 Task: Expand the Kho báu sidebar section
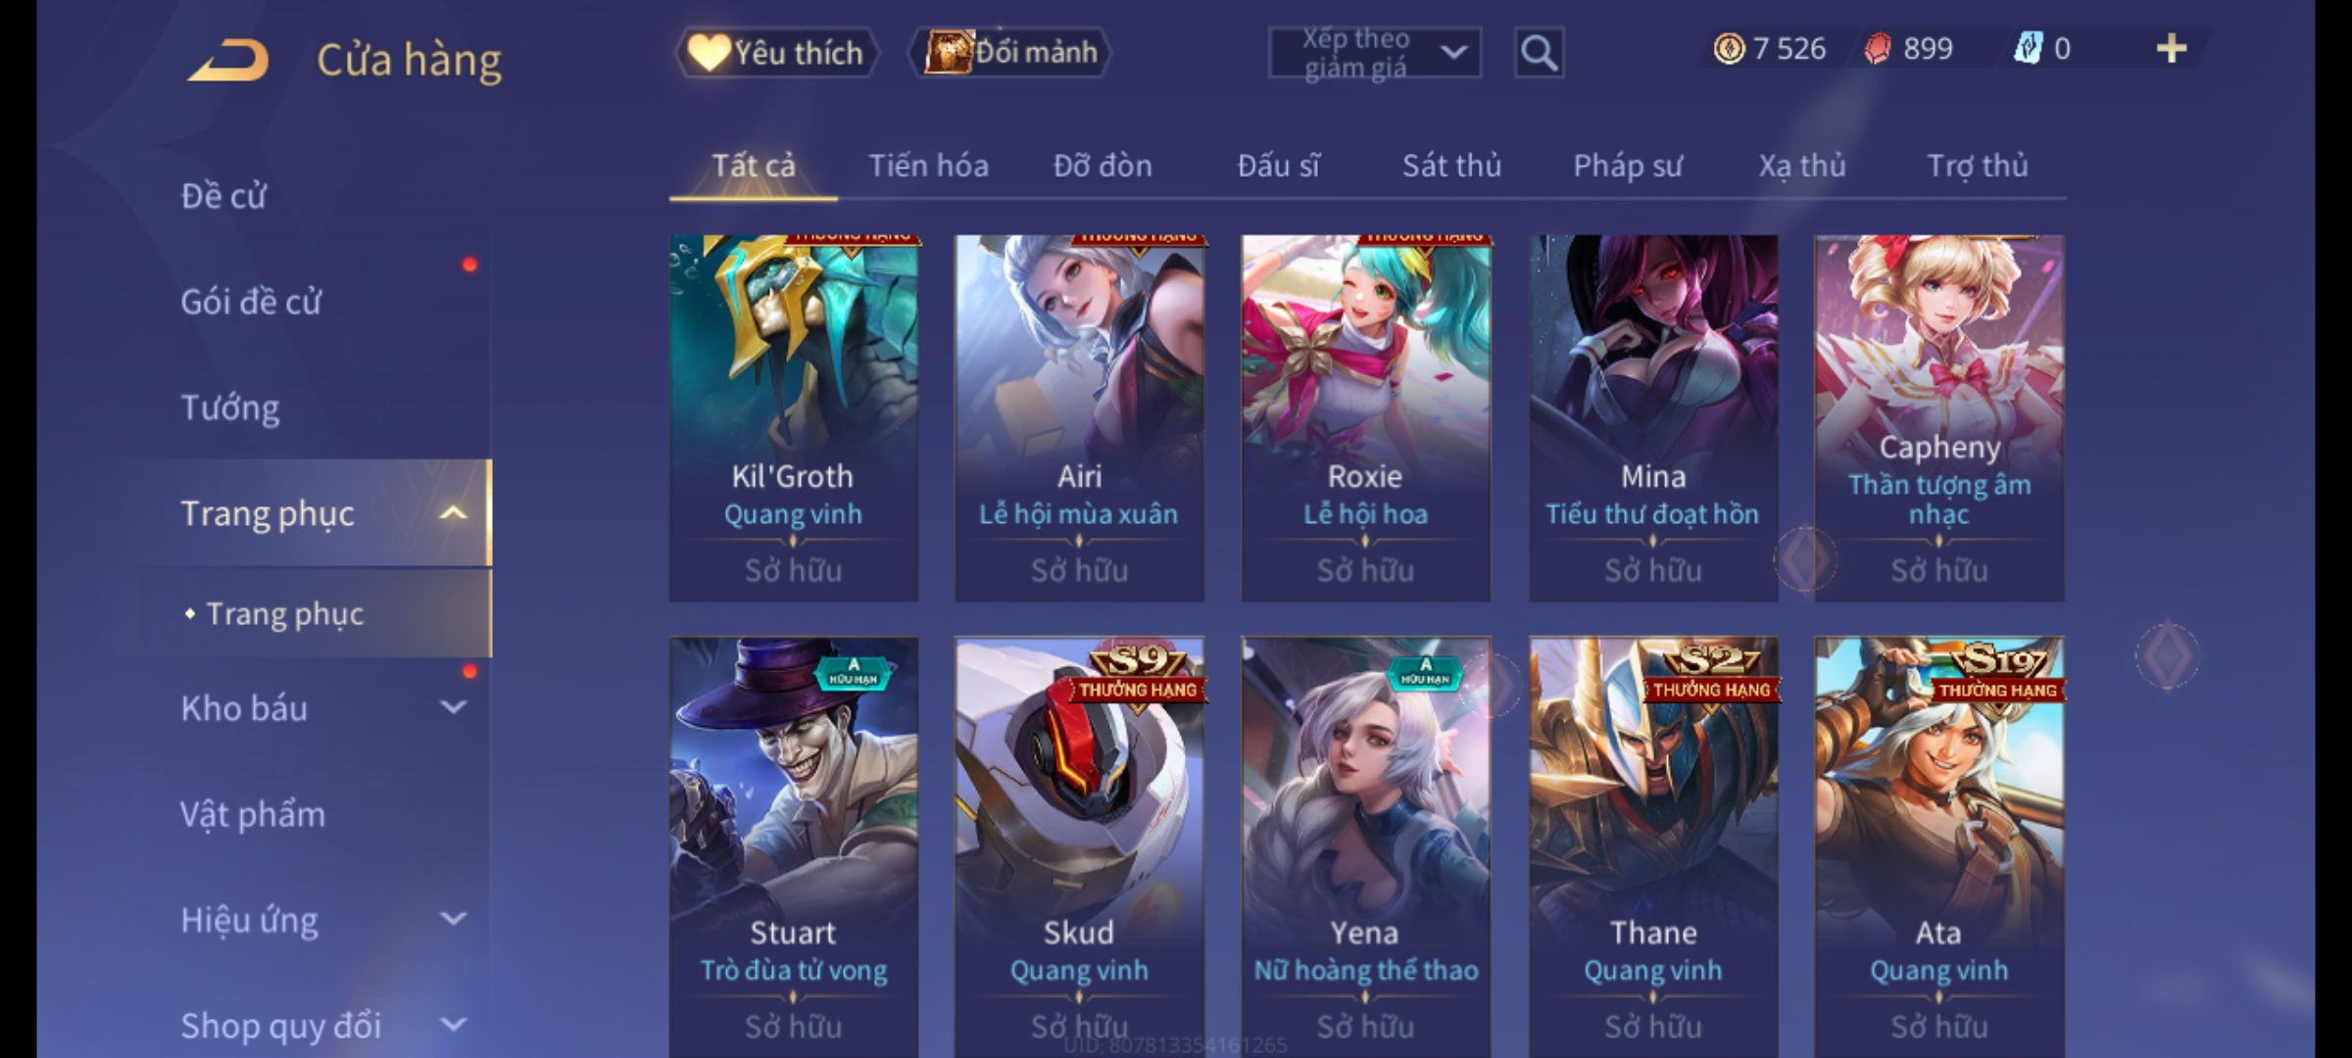(453, 707)
